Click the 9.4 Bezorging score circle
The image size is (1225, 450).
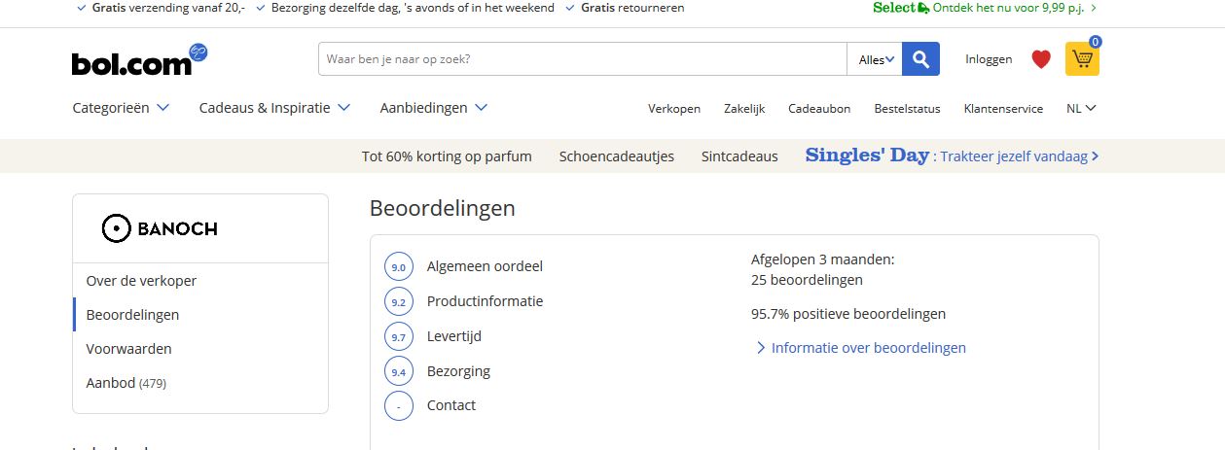[x=399, y=371]
